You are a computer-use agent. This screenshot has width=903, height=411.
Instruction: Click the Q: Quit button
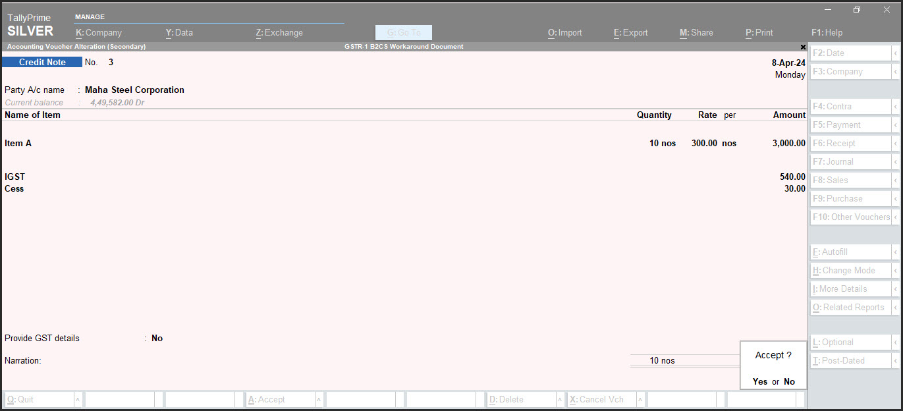39,400
